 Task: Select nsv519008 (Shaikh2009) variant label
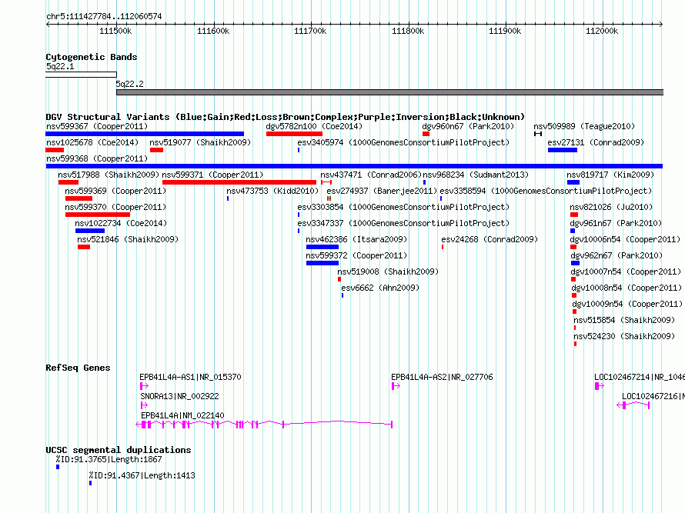(388, 272)
